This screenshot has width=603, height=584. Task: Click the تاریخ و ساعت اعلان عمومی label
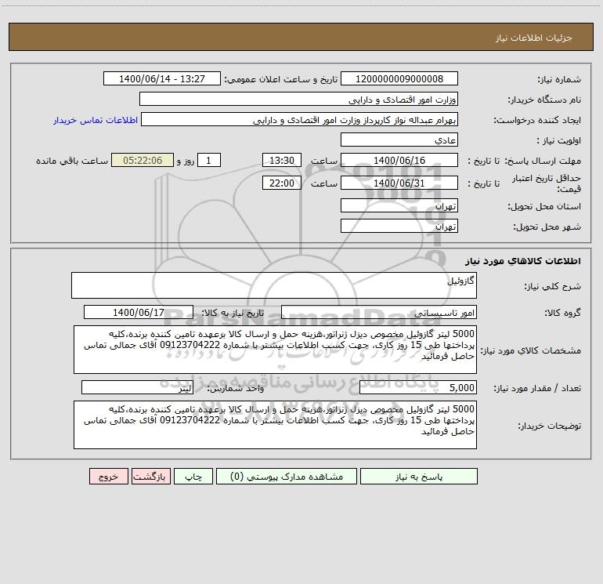[281, 79]
